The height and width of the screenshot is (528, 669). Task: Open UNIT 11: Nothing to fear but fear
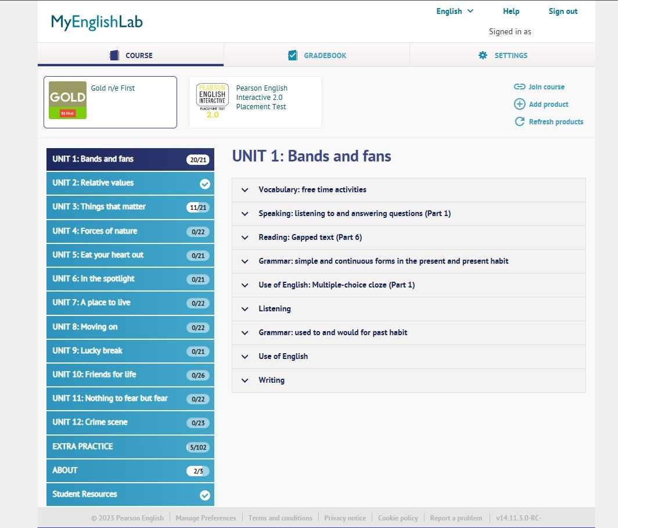click(130, 399)
